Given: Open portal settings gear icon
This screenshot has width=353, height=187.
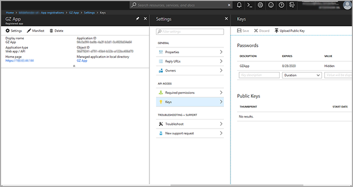Looking at the screenshot, I should coord(260,5).
